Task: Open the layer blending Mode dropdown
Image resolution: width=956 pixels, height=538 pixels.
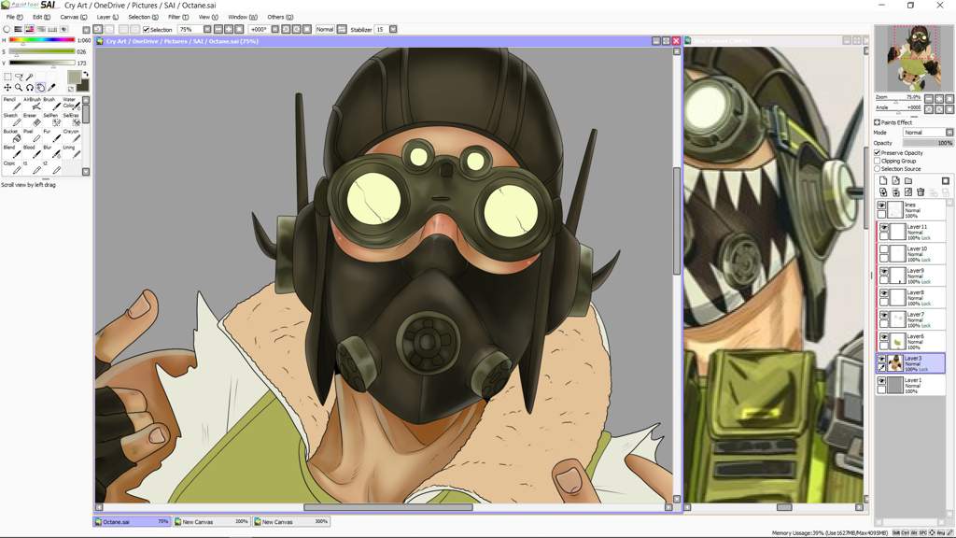Action: (x=927, y=133)
